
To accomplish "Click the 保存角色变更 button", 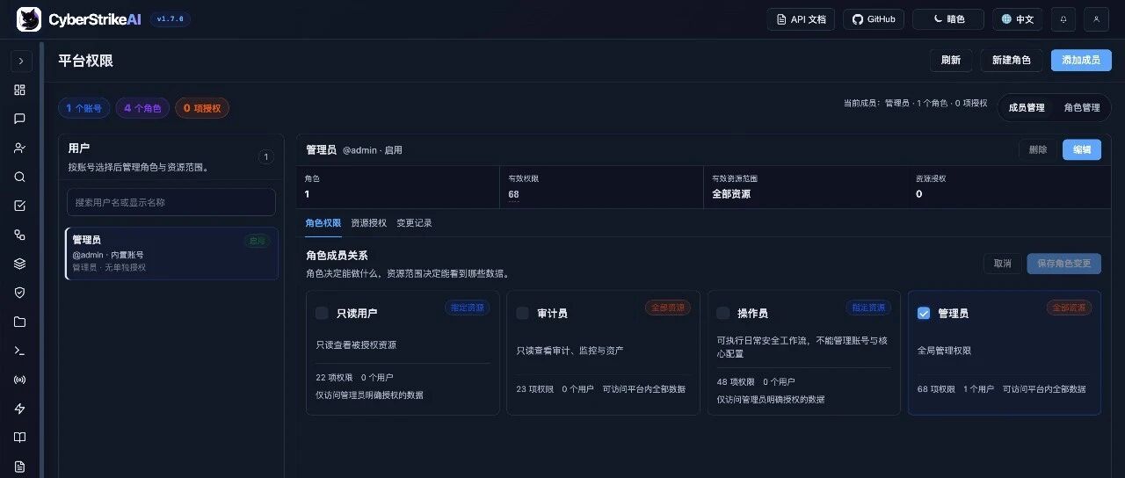I will (1064, 264).
